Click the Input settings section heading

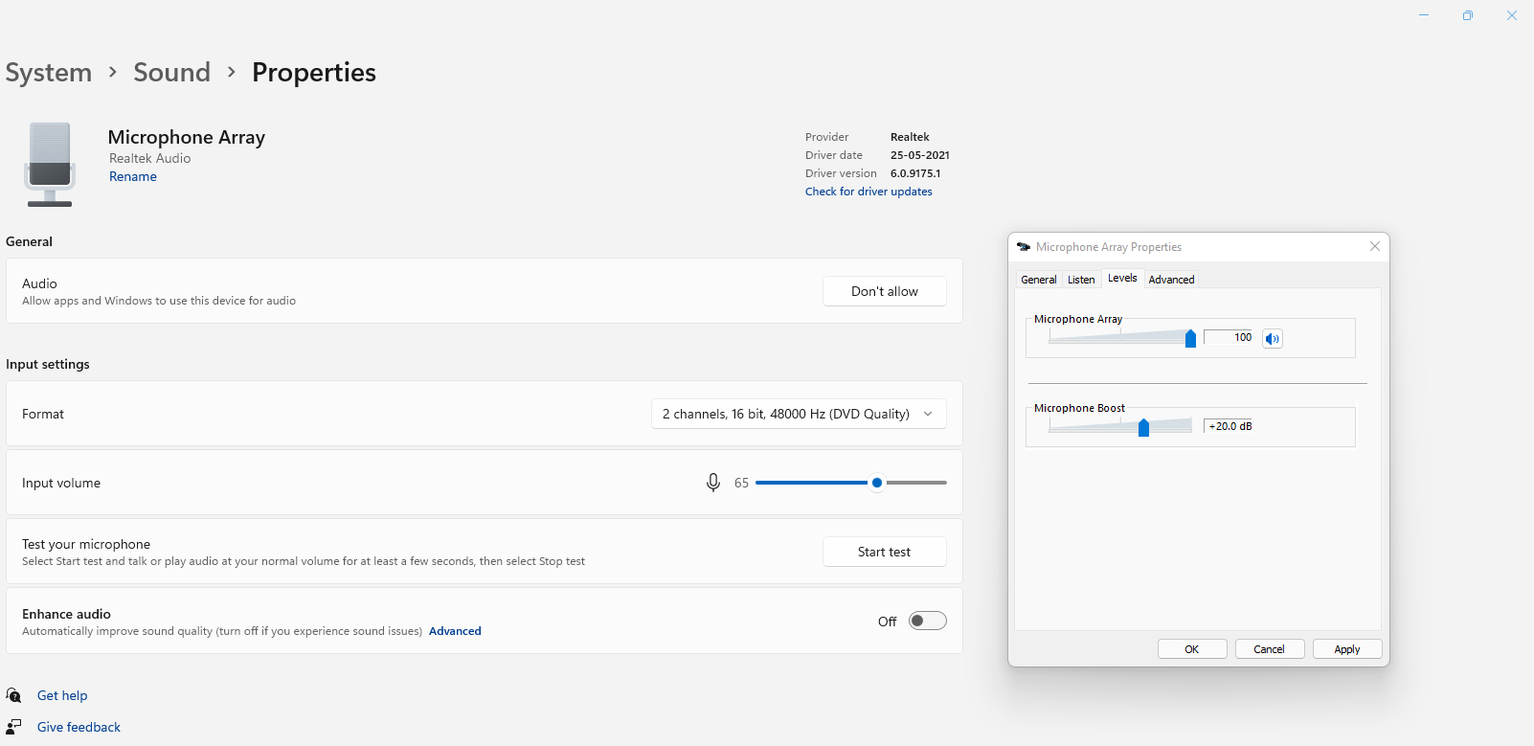pyautogui.click(x=48, y=364)
